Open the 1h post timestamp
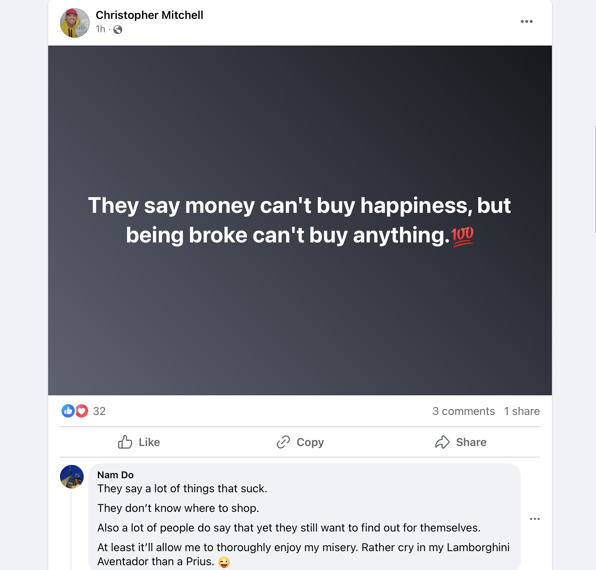Viewport: 596px width, 570px height. point(100,29)
